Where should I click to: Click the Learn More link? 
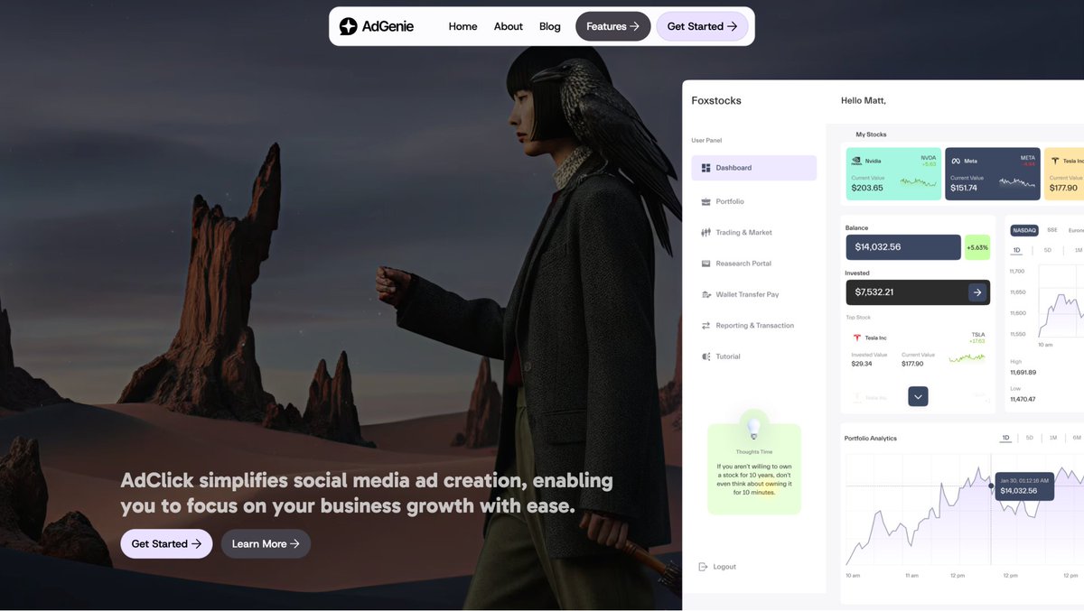pyautogui.click(x=266, y=543)
